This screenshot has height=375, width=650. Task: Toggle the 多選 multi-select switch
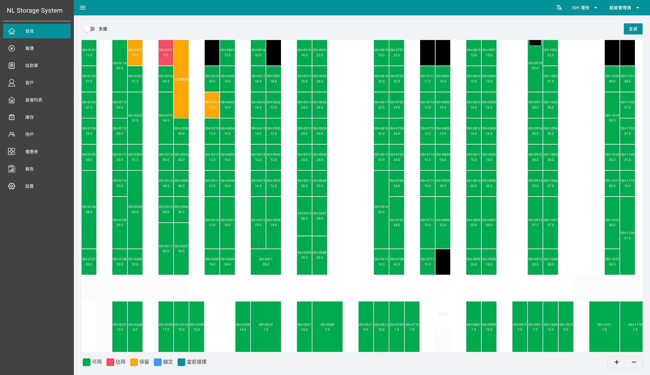[x=90, y=29]
